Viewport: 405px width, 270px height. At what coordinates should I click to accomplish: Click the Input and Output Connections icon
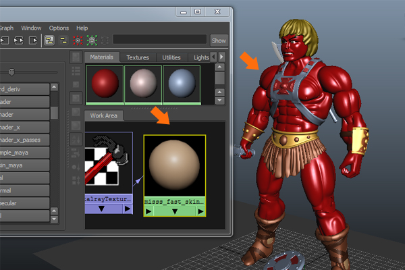(18, 40)
